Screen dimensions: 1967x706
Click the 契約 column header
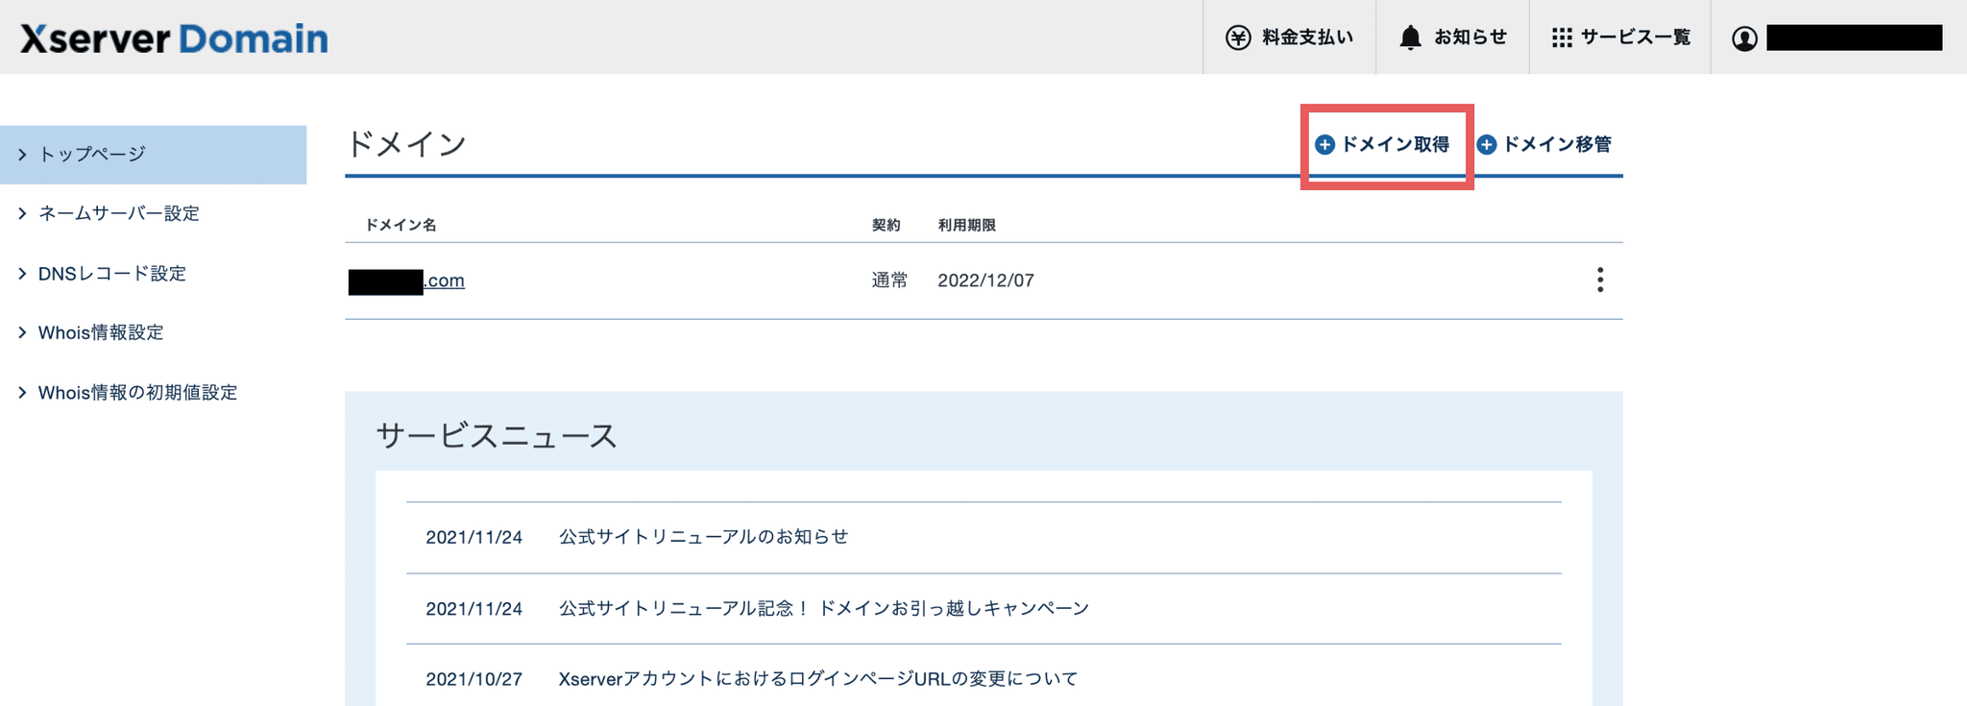886,225
